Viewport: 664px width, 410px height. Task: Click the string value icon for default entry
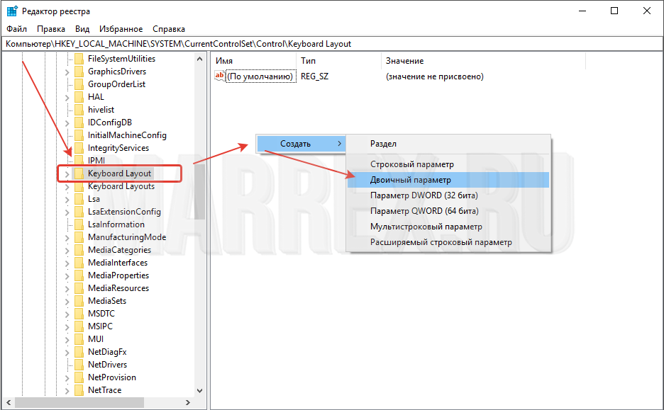click(219, 76)
